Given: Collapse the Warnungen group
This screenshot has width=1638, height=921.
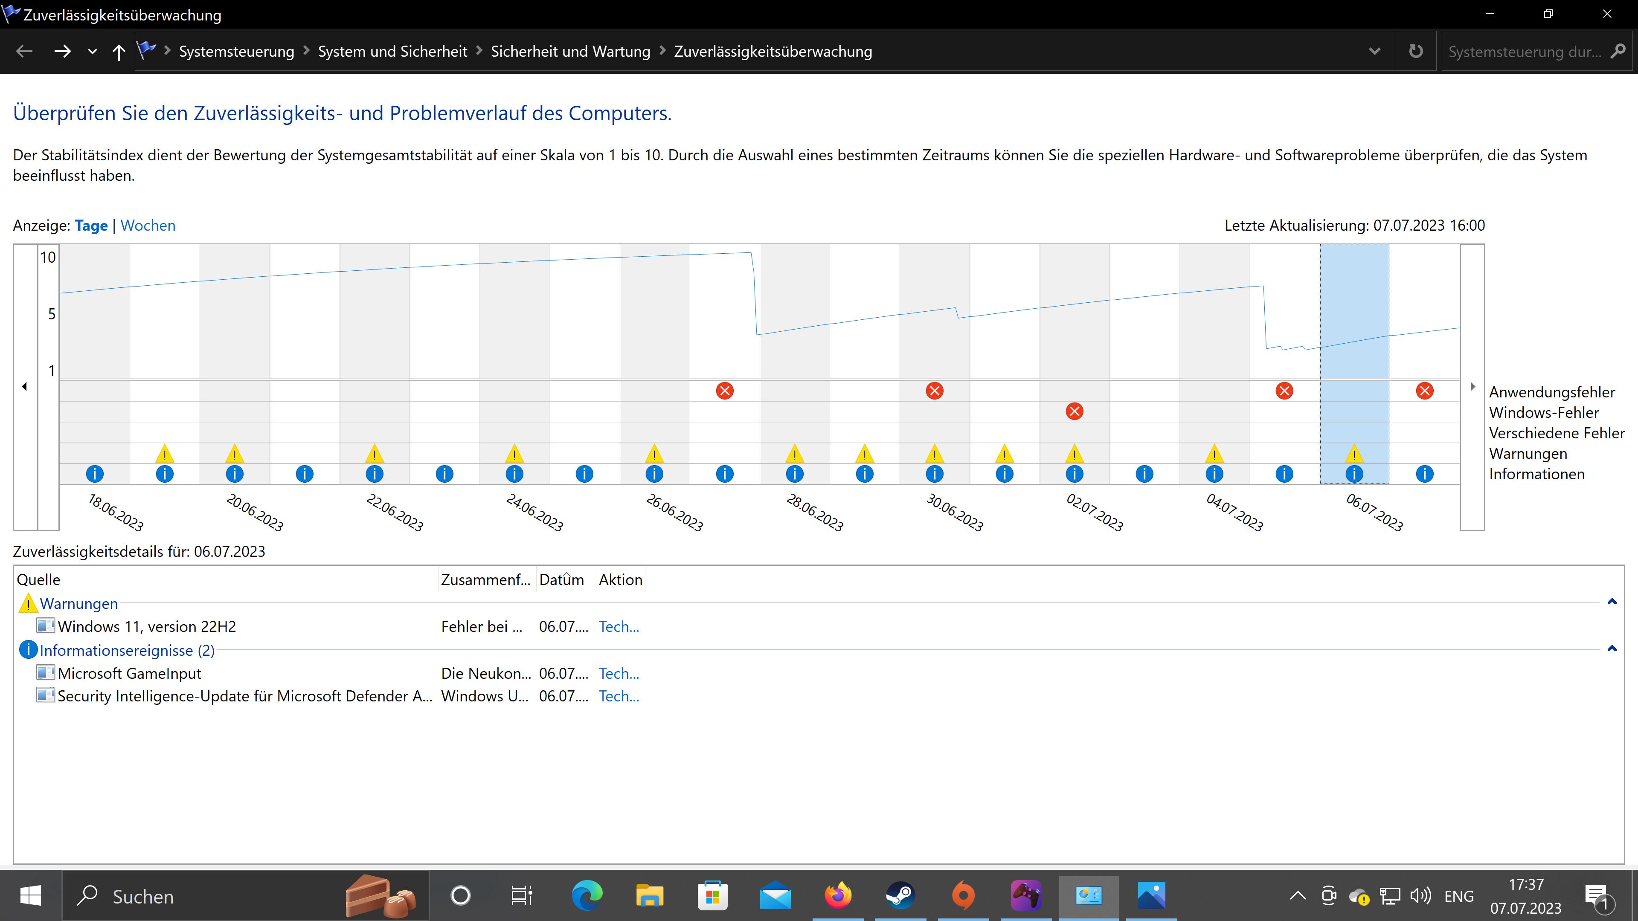Looking at the screenshot, I should 1611,602.
